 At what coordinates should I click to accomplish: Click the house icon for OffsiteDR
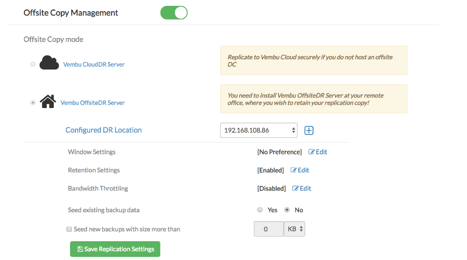click(48, 102)
